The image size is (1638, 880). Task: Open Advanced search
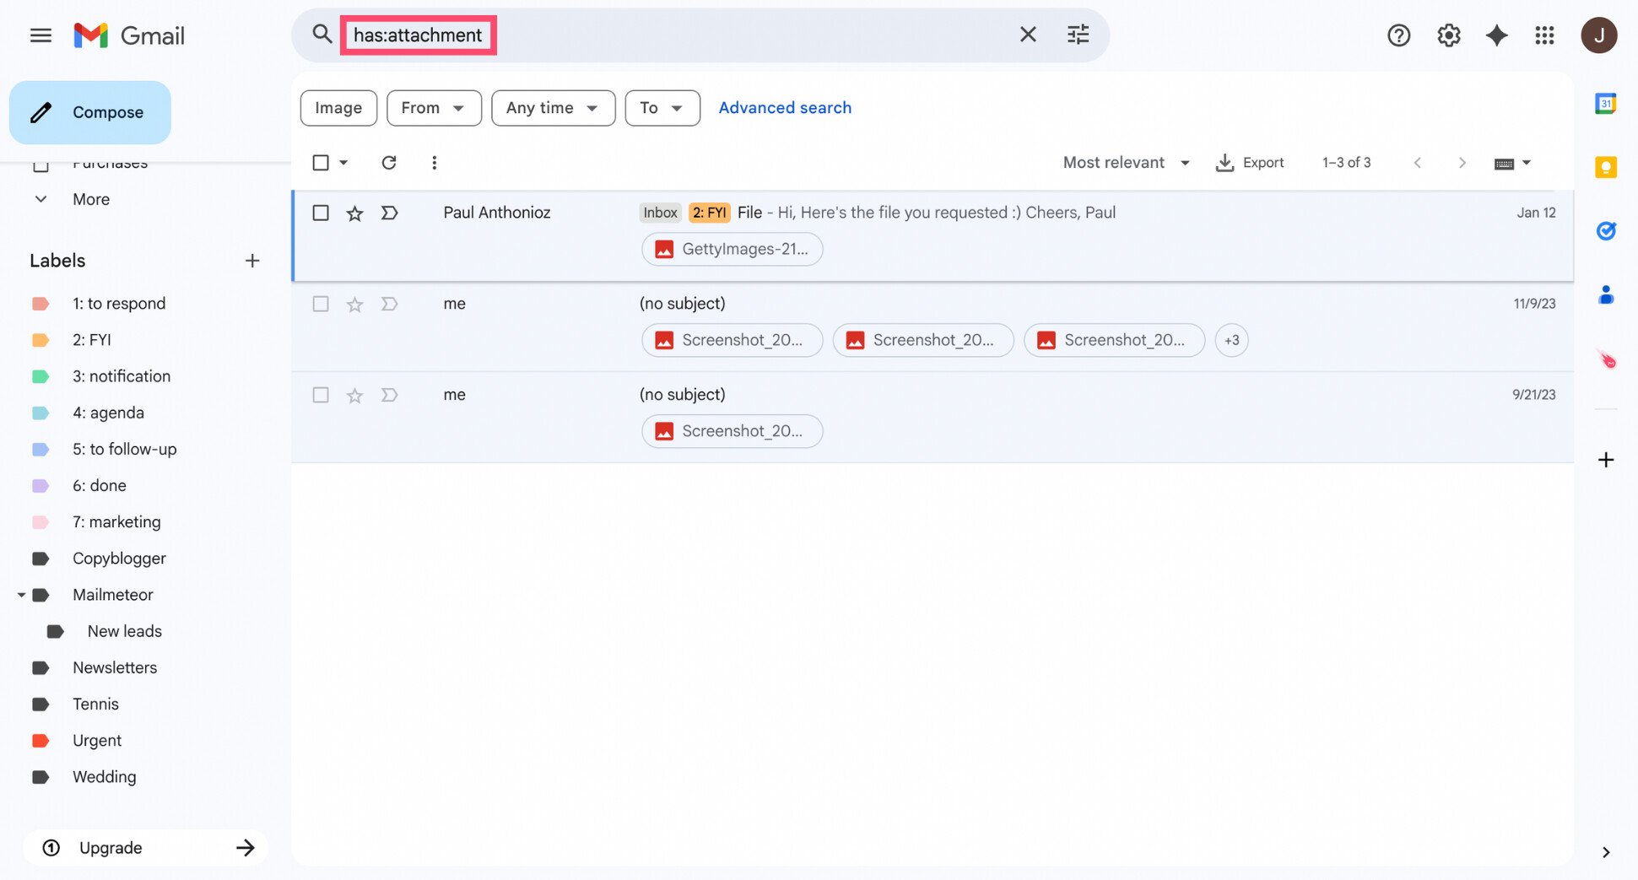tap(785, 107)
